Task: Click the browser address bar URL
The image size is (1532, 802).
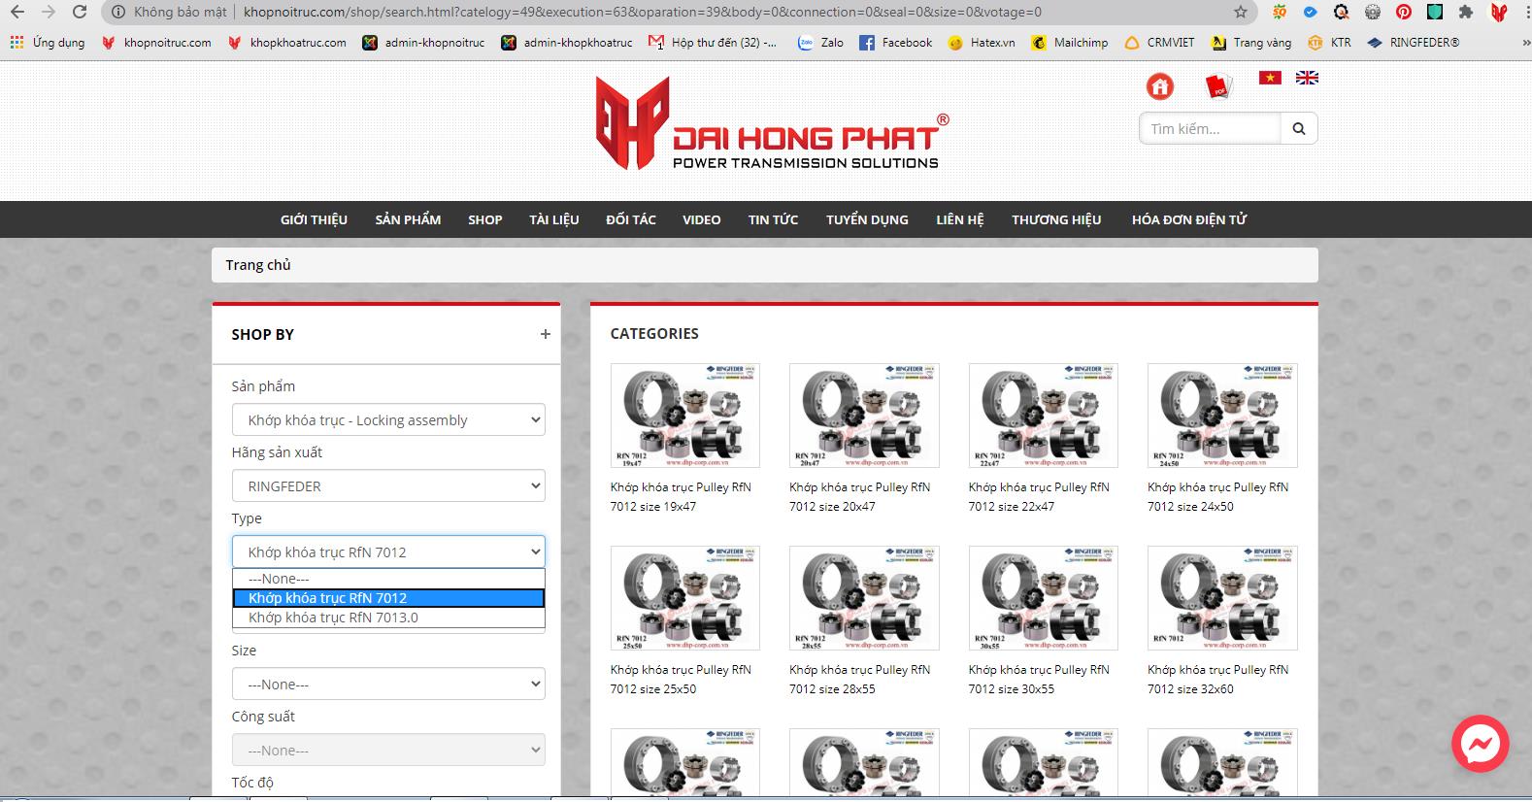Action: click(x=643, y=12)
